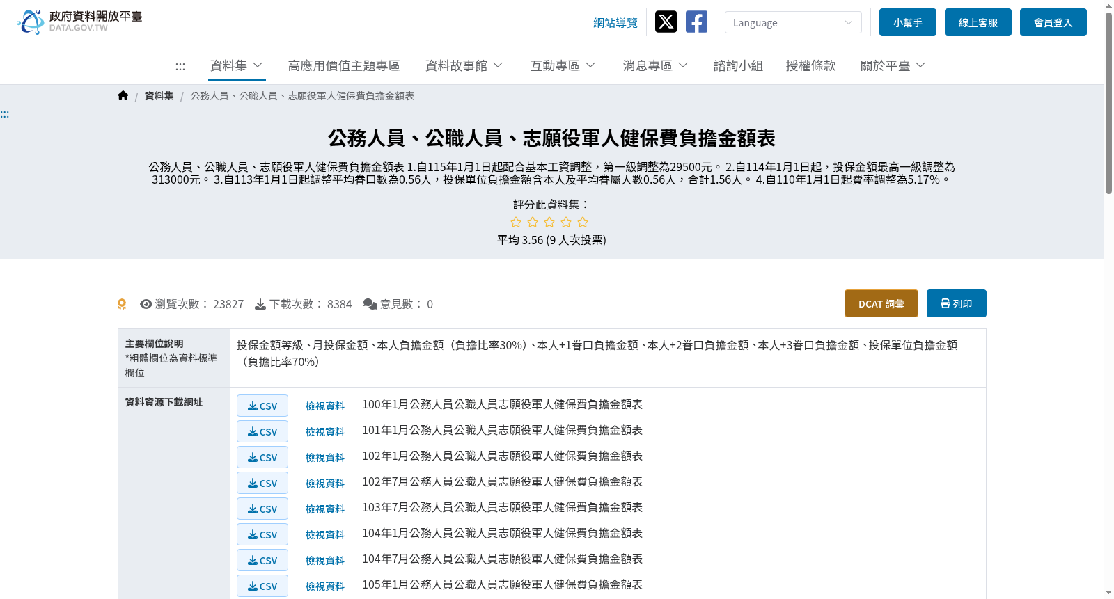Image resolution: width=1114 pixels, height=599 pixels.
Task: Open the X (Twitter) social icon
Action: [x=666, y=22]
